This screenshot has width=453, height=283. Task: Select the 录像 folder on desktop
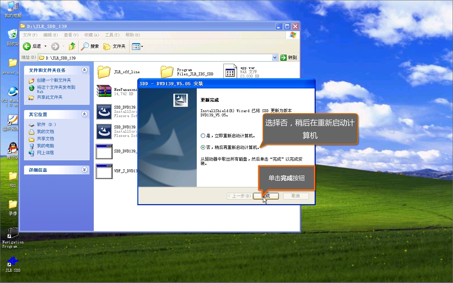click(13, 207)
